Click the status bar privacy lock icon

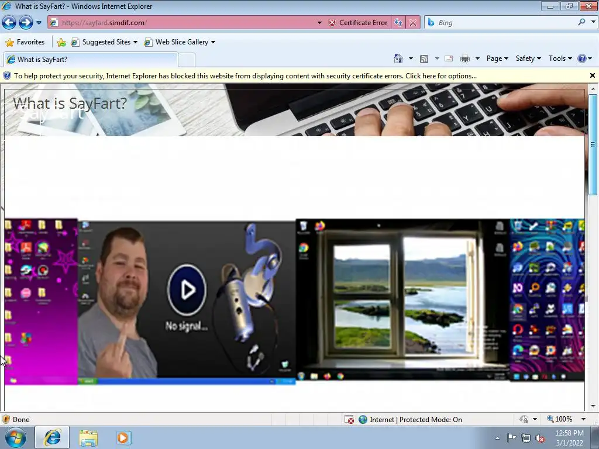coord(524,420)
